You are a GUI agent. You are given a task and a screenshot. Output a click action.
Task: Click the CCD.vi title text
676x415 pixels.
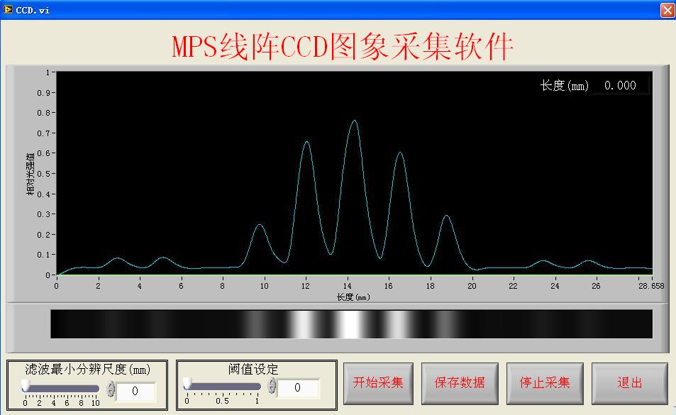(x=33, y=11)
